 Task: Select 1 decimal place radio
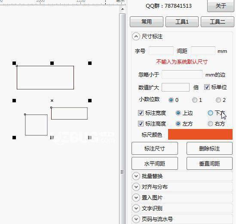[x=195, y=100]
